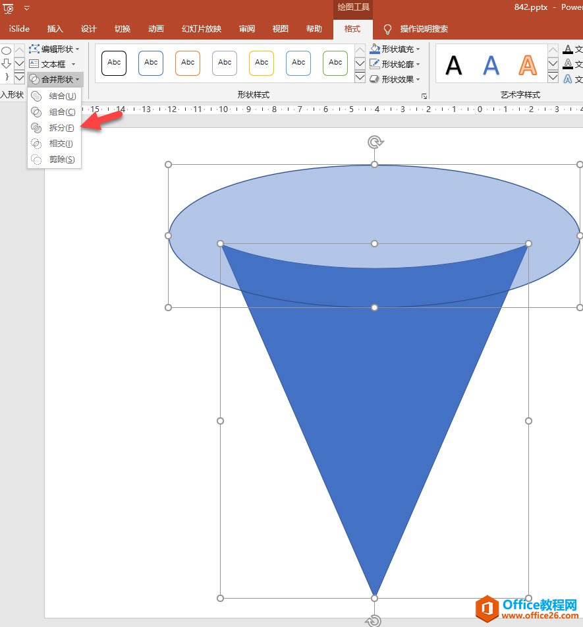Select the orange outlined A WordArt style
This screenshot has width=583, height=627.
[527, 65]
